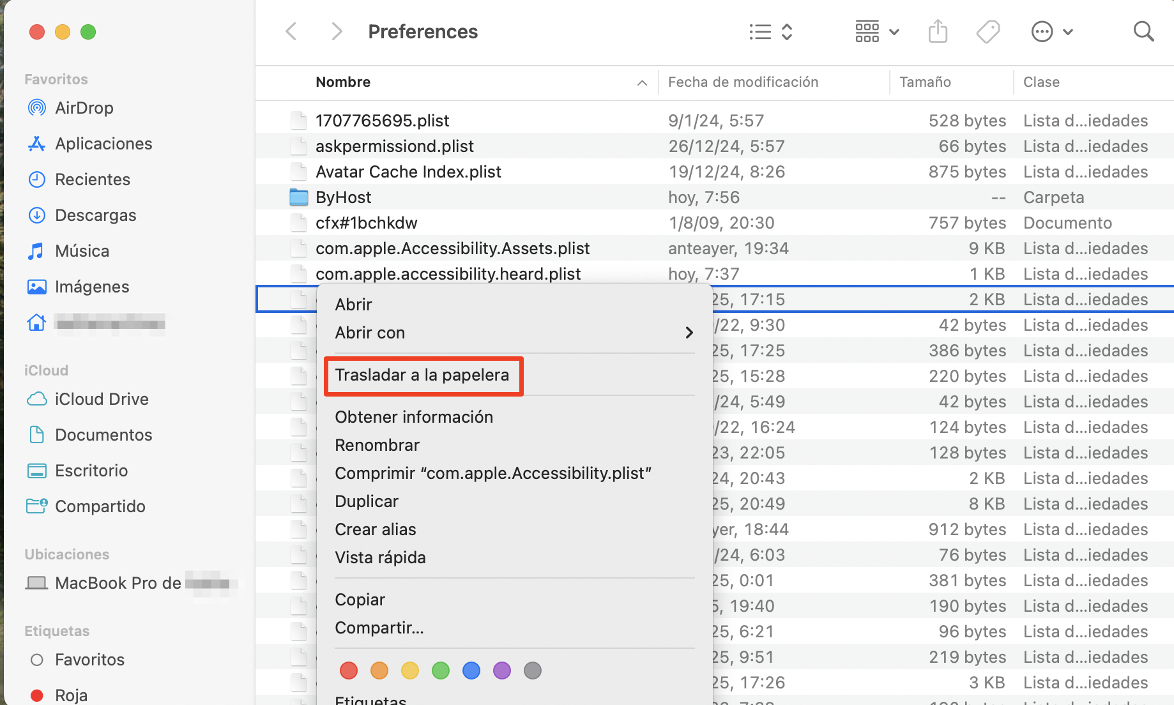Open Aplicaciones from the sidebar

[103, 144]
